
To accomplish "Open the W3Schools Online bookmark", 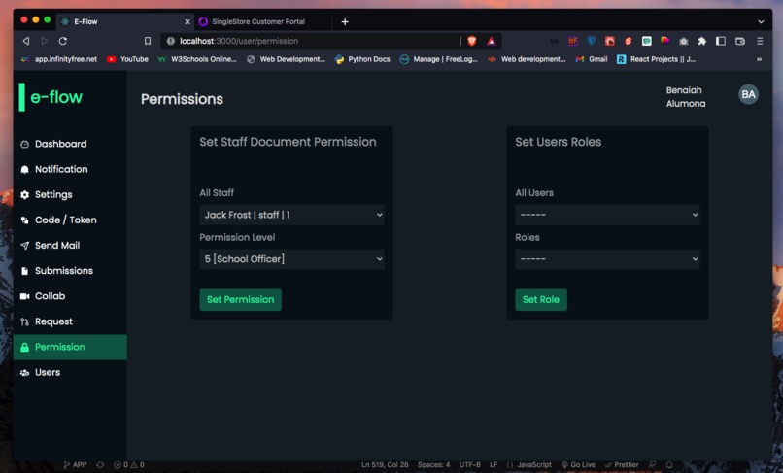I will click(x=197, y=59).
